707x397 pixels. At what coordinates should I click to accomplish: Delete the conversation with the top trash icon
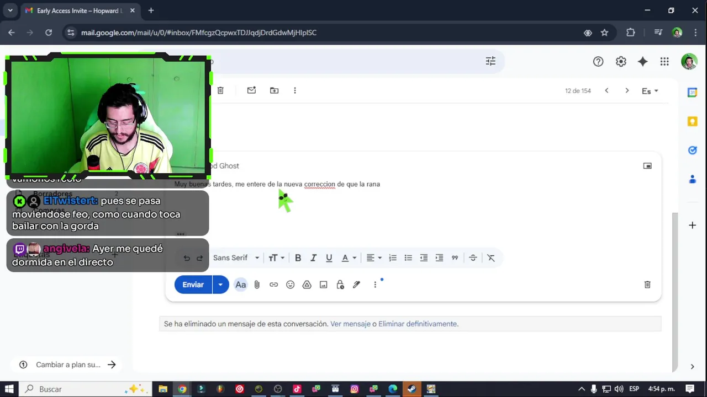click(220, 90)
